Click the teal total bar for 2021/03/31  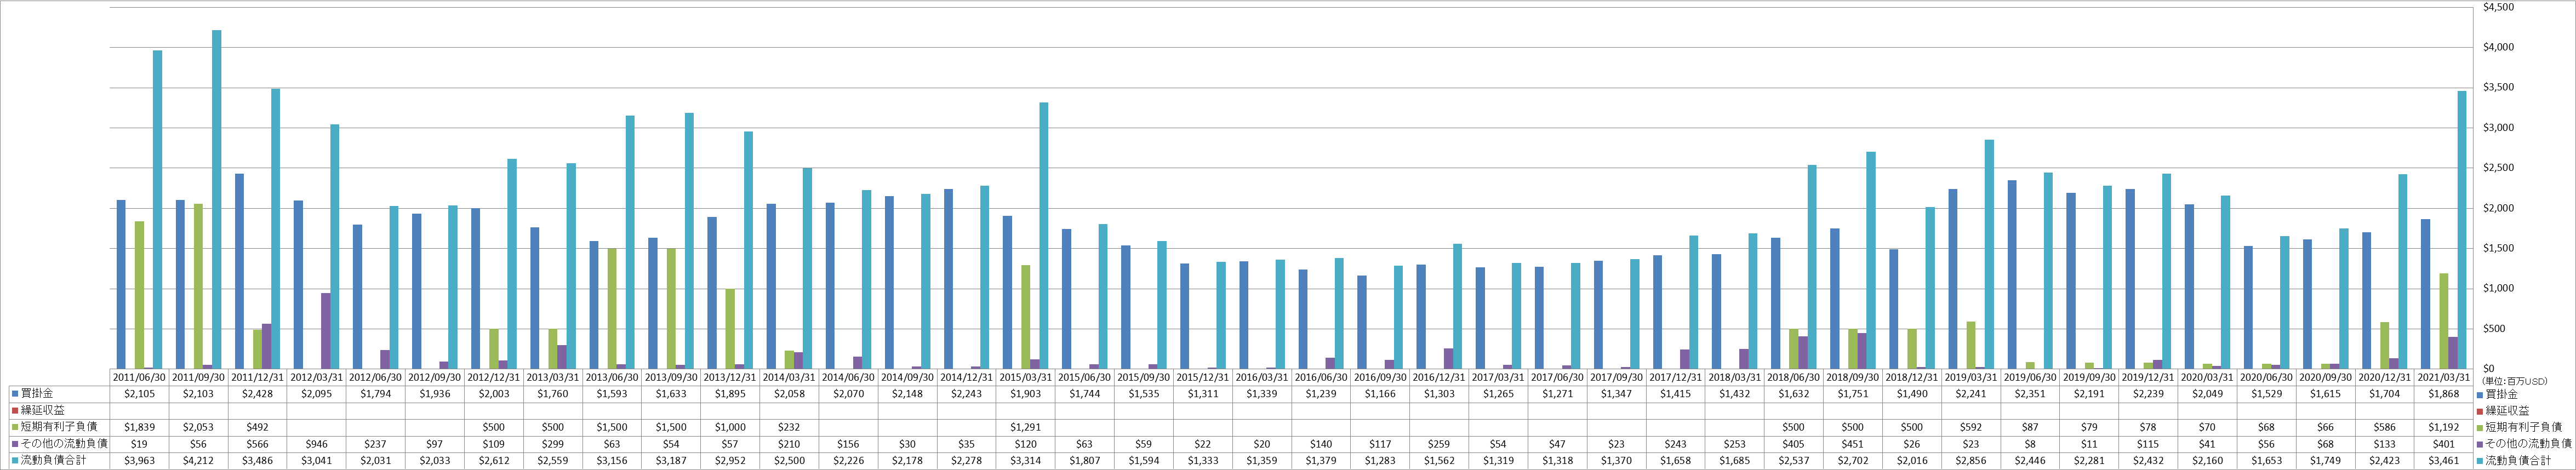(2462, 229)
